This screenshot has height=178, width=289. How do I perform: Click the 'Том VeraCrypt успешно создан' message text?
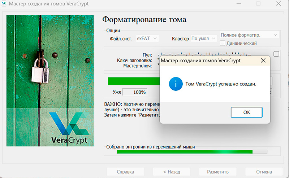pos(220,84)
